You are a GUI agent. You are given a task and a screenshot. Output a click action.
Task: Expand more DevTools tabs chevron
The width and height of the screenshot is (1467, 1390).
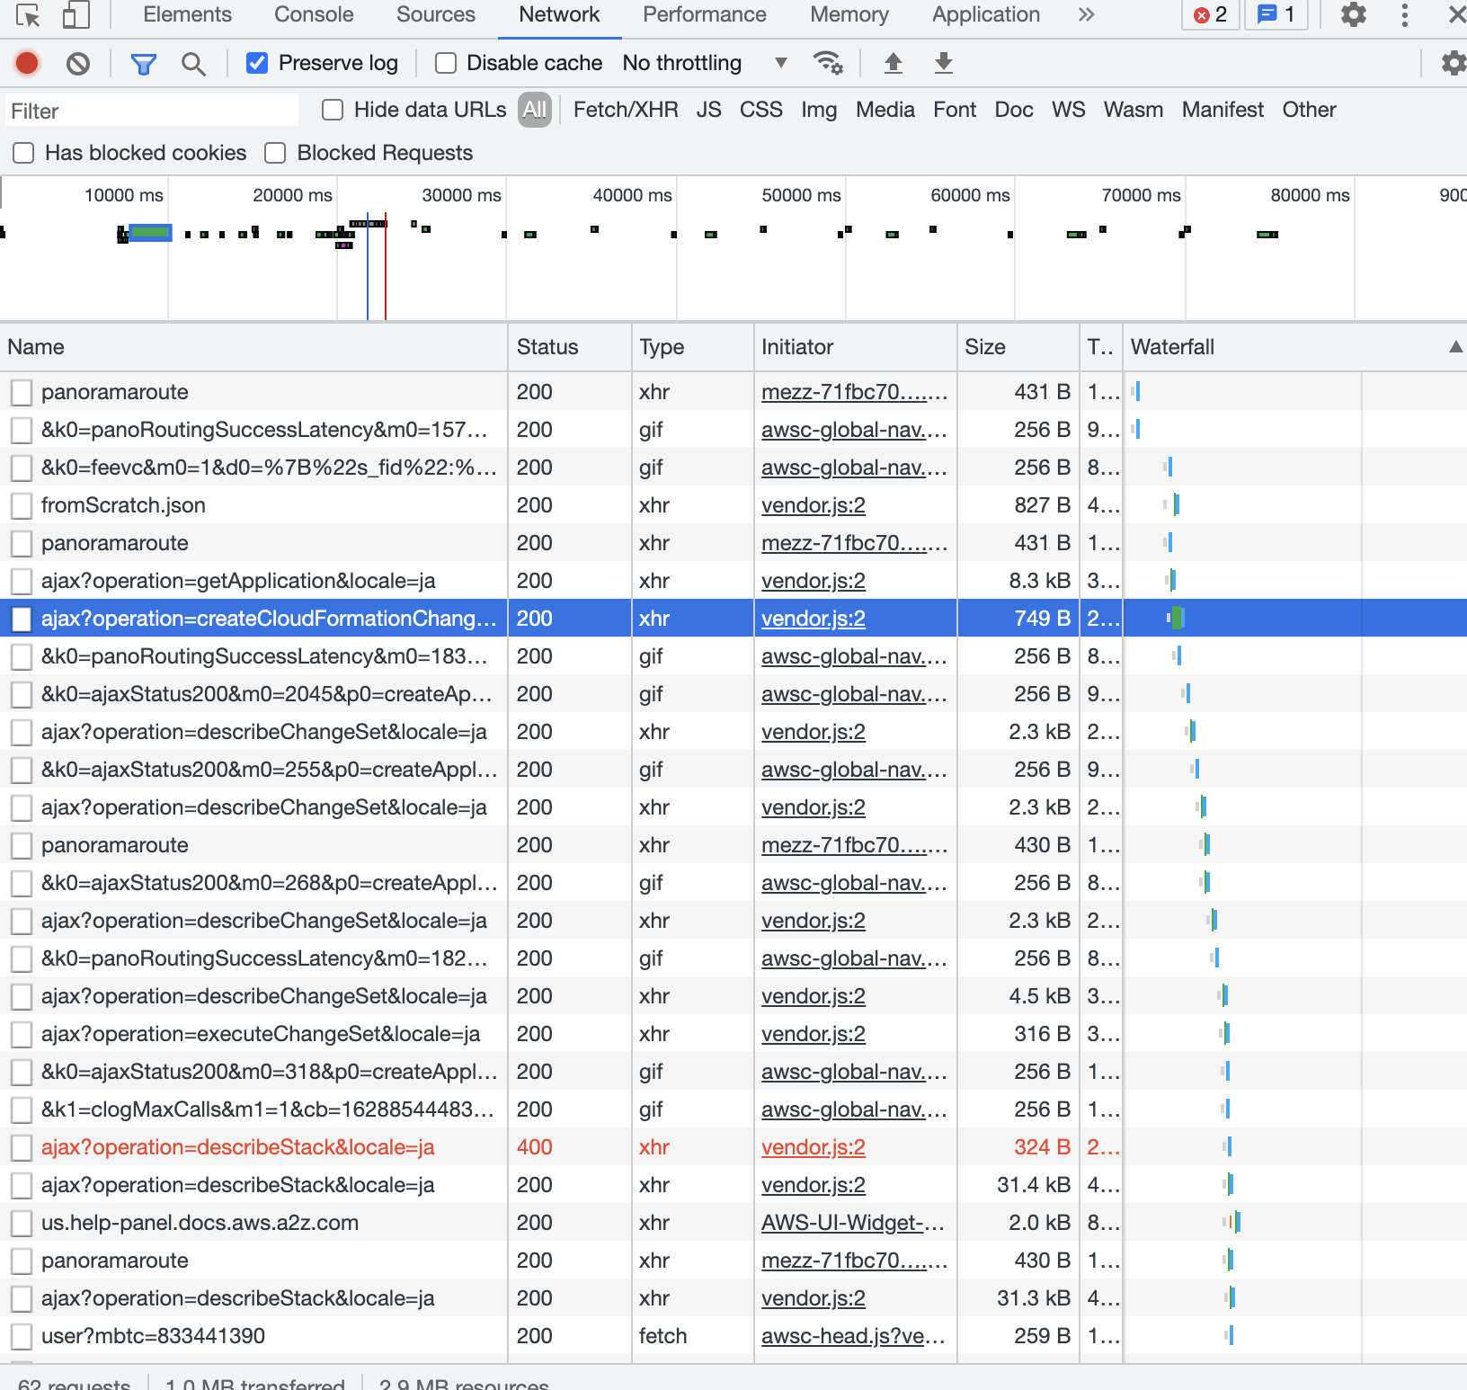pos(1086,14)
